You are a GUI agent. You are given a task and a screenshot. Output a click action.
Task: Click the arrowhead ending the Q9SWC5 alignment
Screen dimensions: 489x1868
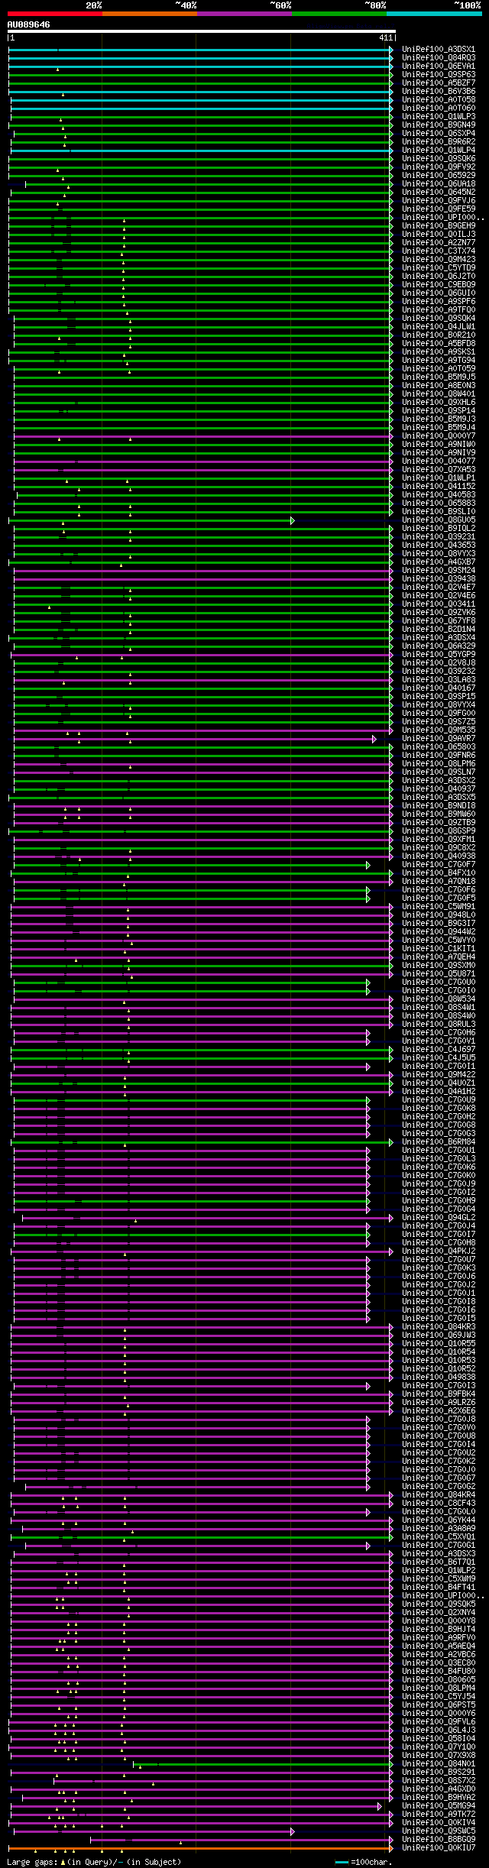tap(292, 1831)
